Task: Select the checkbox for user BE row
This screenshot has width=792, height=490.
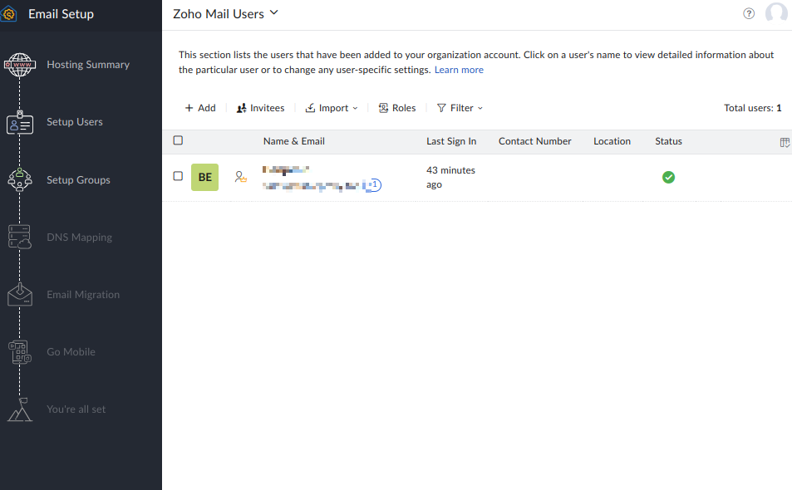Action: [178, 176]
